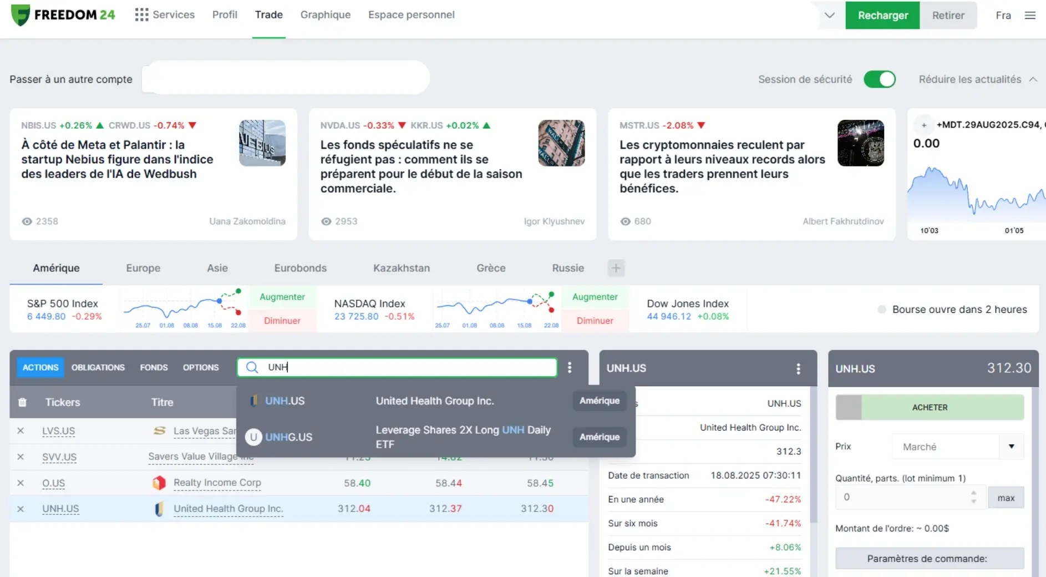Screen dimensions: 1046x577
Task: Open the LVS.US ticker link
Action: 59,431
